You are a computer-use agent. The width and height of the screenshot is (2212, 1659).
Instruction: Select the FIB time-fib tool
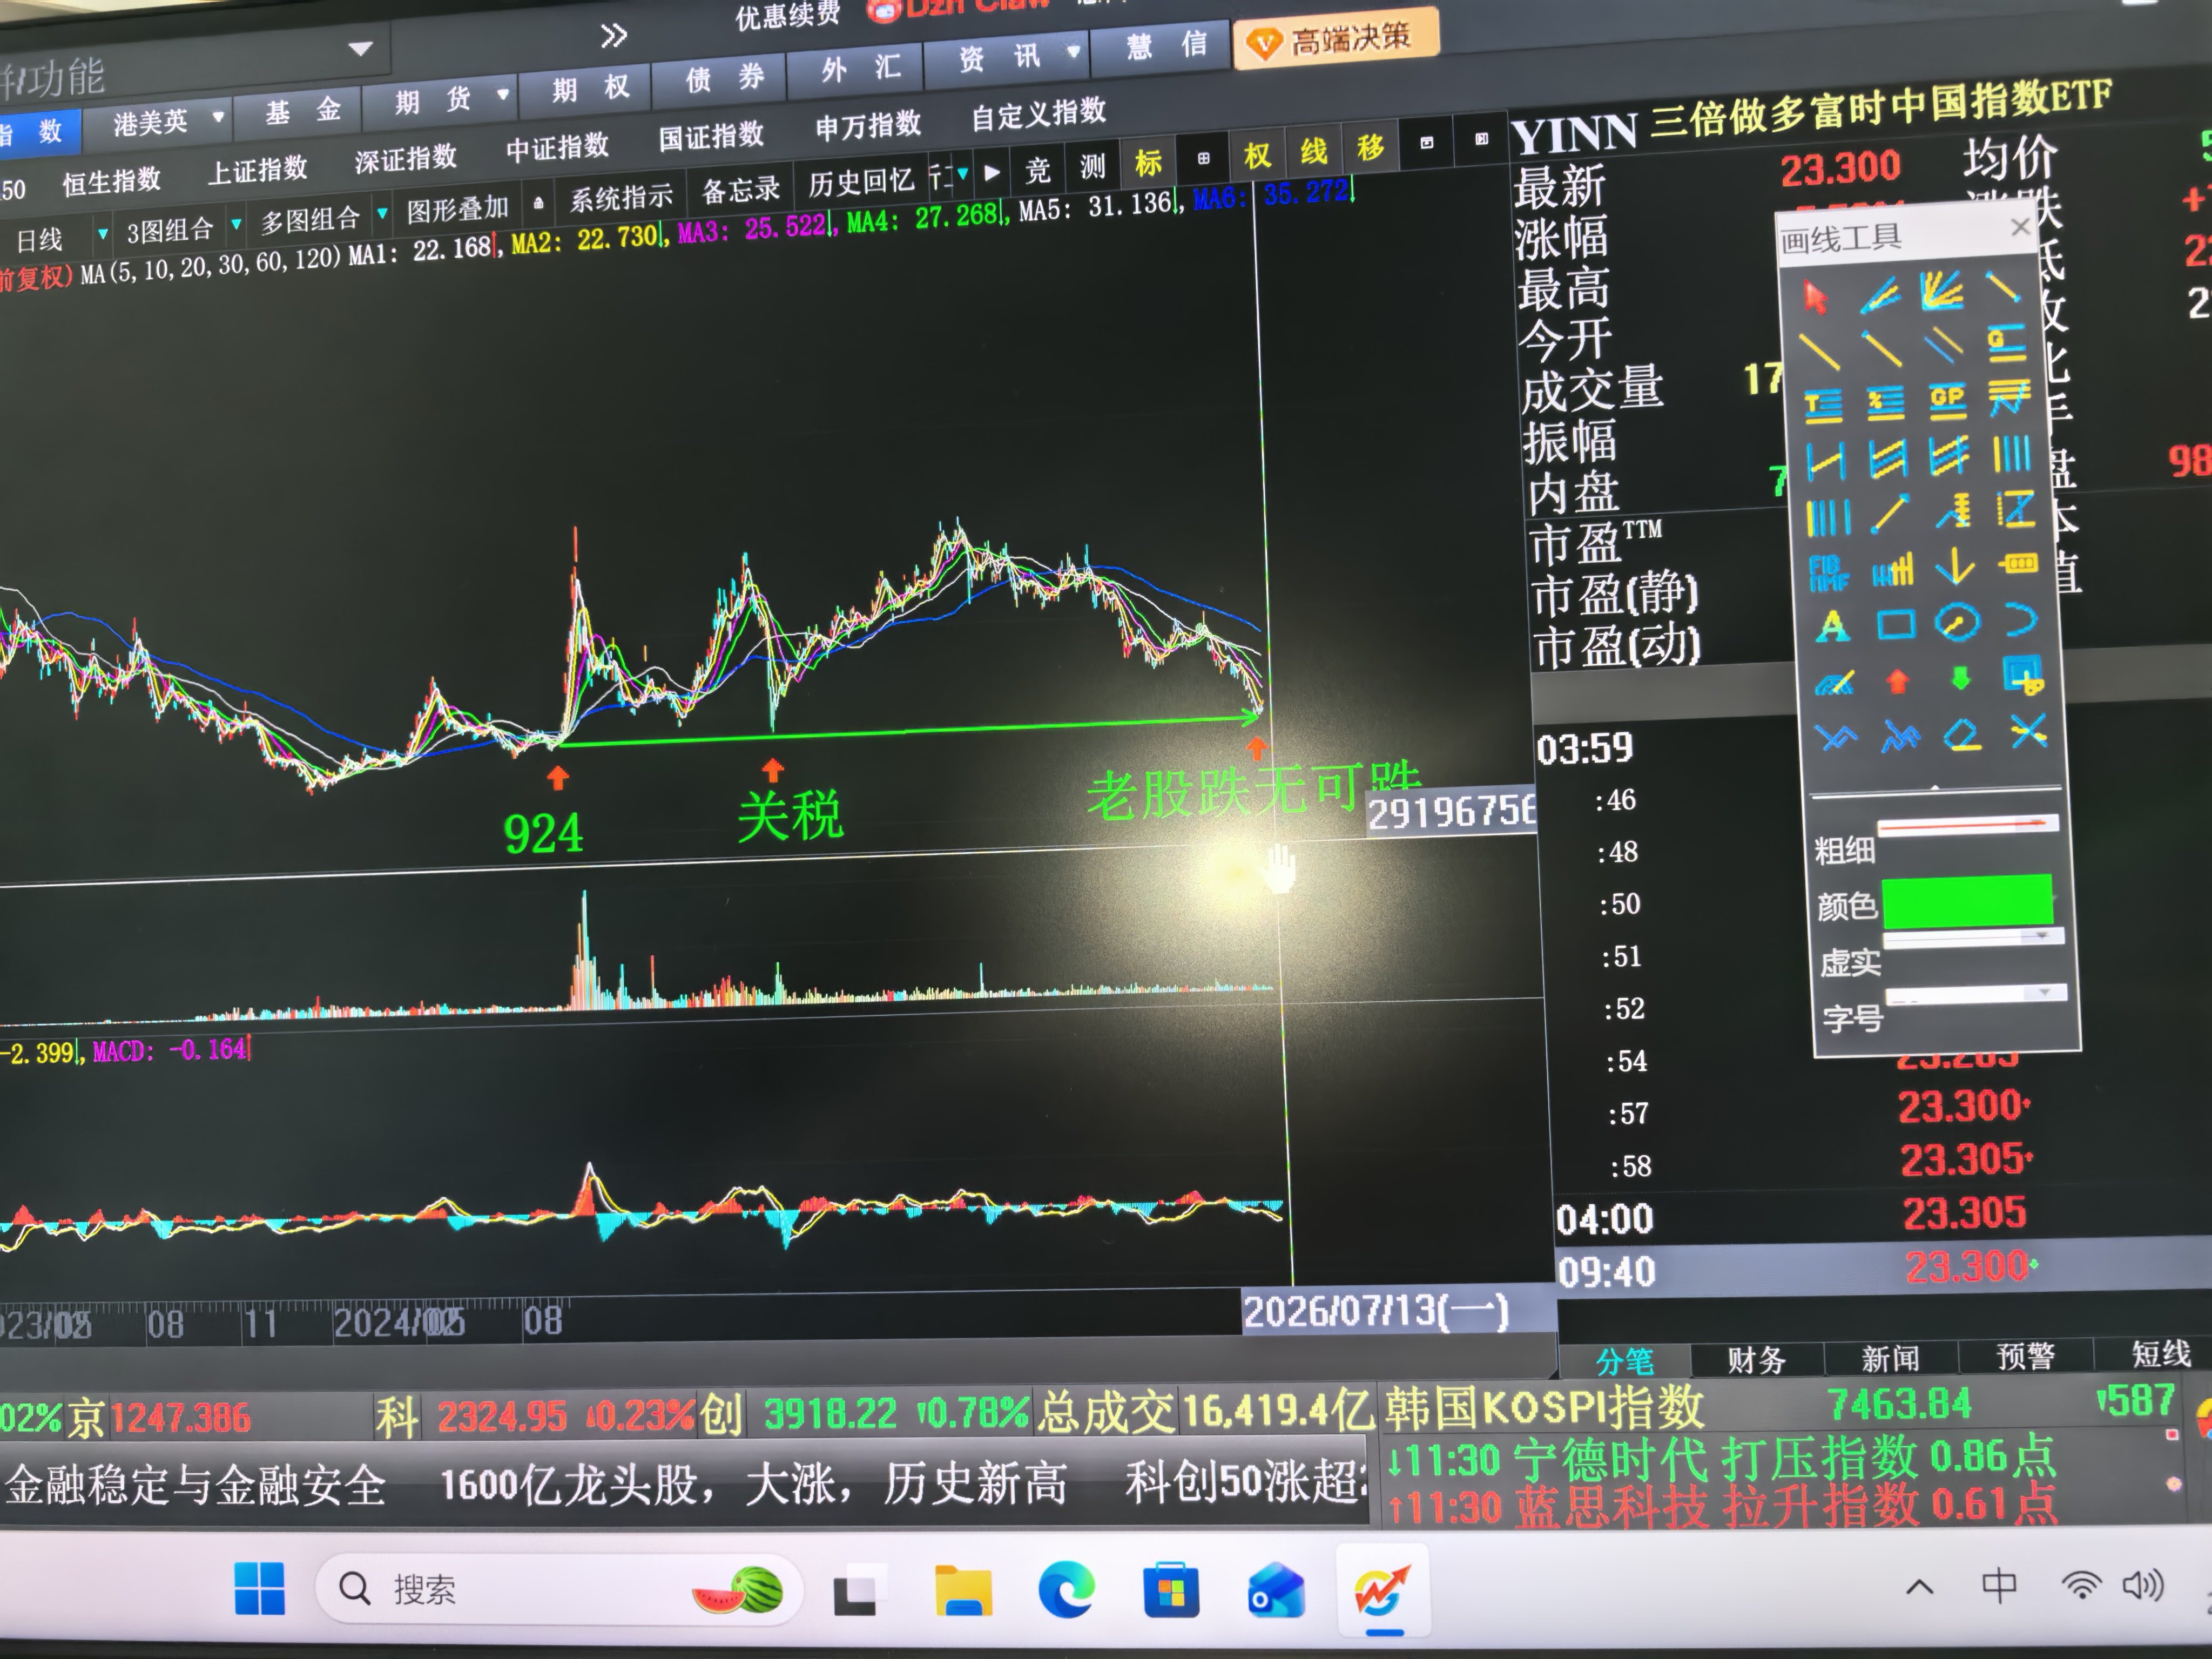1829,573
